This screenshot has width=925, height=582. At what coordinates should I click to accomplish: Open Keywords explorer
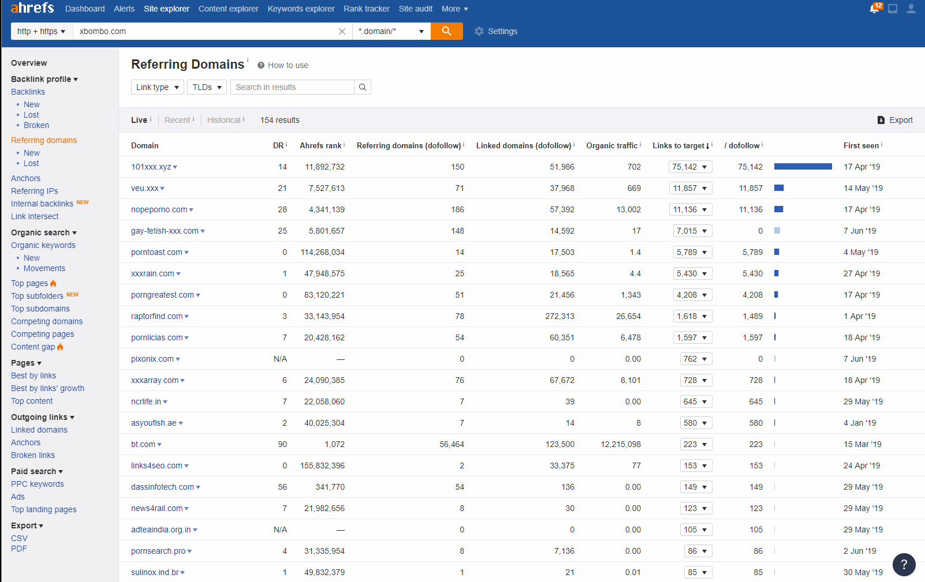[x=301, y=9]
